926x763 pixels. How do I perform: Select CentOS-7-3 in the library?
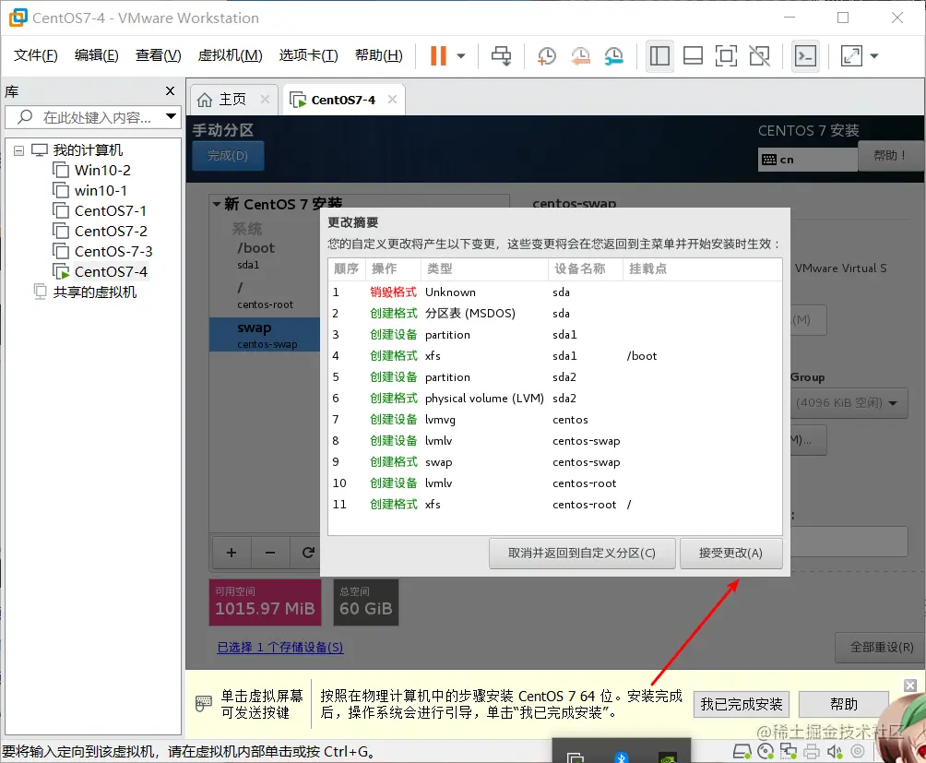click(x=113, y=252)
